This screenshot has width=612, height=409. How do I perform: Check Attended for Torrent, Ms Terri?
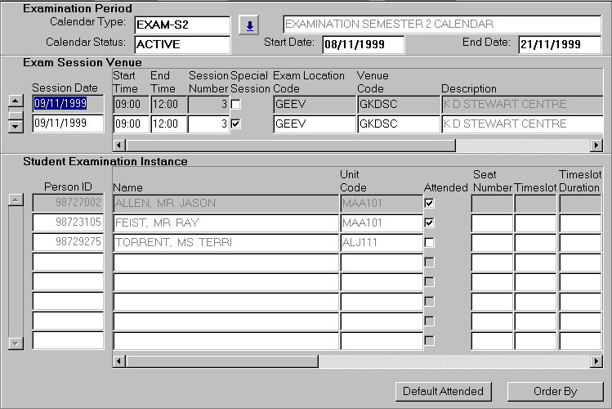tap(429, 242)
